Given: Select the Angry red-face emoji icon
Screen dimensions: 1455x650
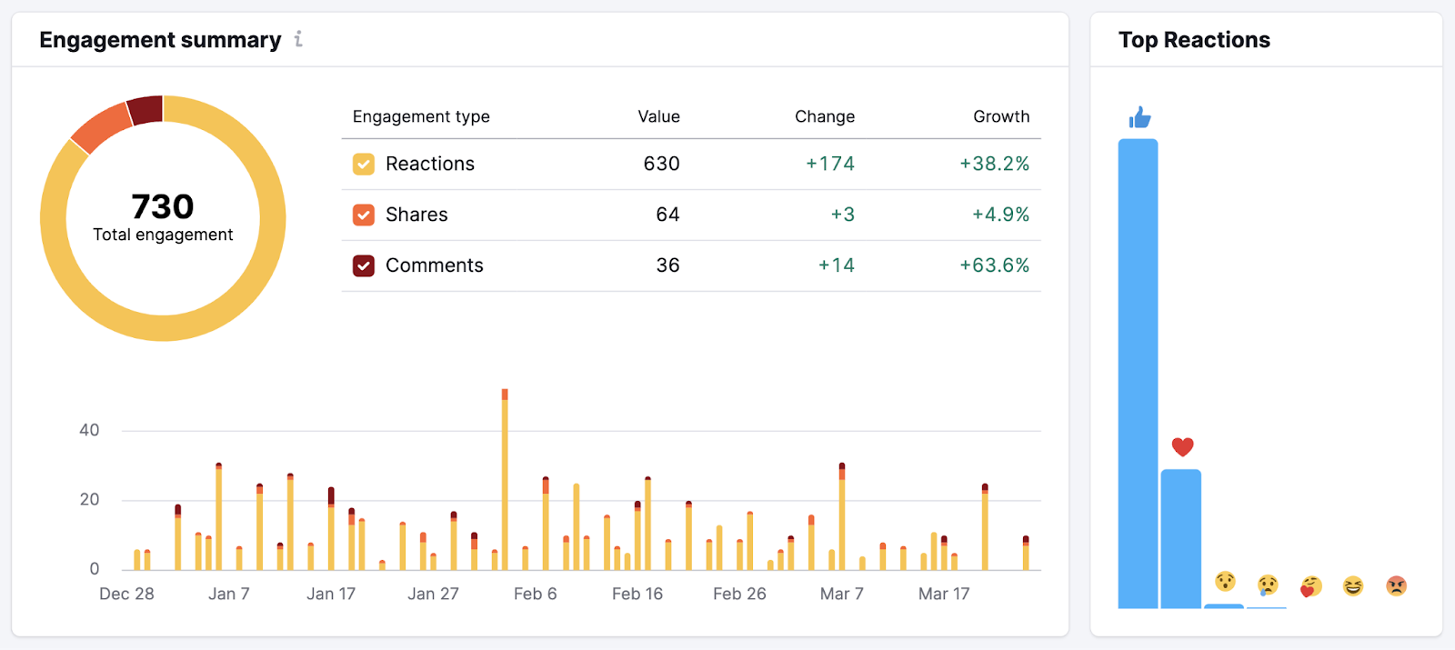Looking at the screenshot, I should [1396, 586].
